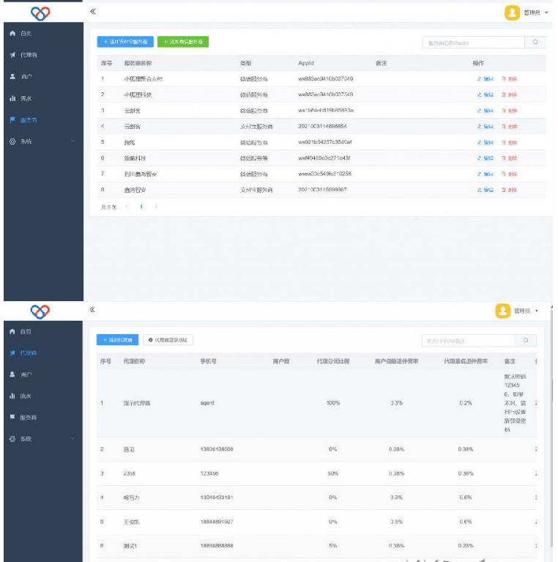This screenshot has width=558, height=562.
Task: Open 流水 in the agent page sidebar
Action: click(26, 396)
